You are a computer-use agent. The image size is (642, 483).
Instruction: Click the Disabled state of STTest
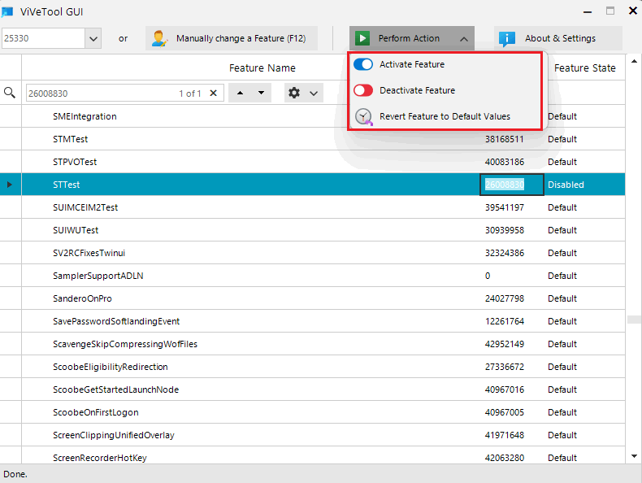[x=566, y=185]
